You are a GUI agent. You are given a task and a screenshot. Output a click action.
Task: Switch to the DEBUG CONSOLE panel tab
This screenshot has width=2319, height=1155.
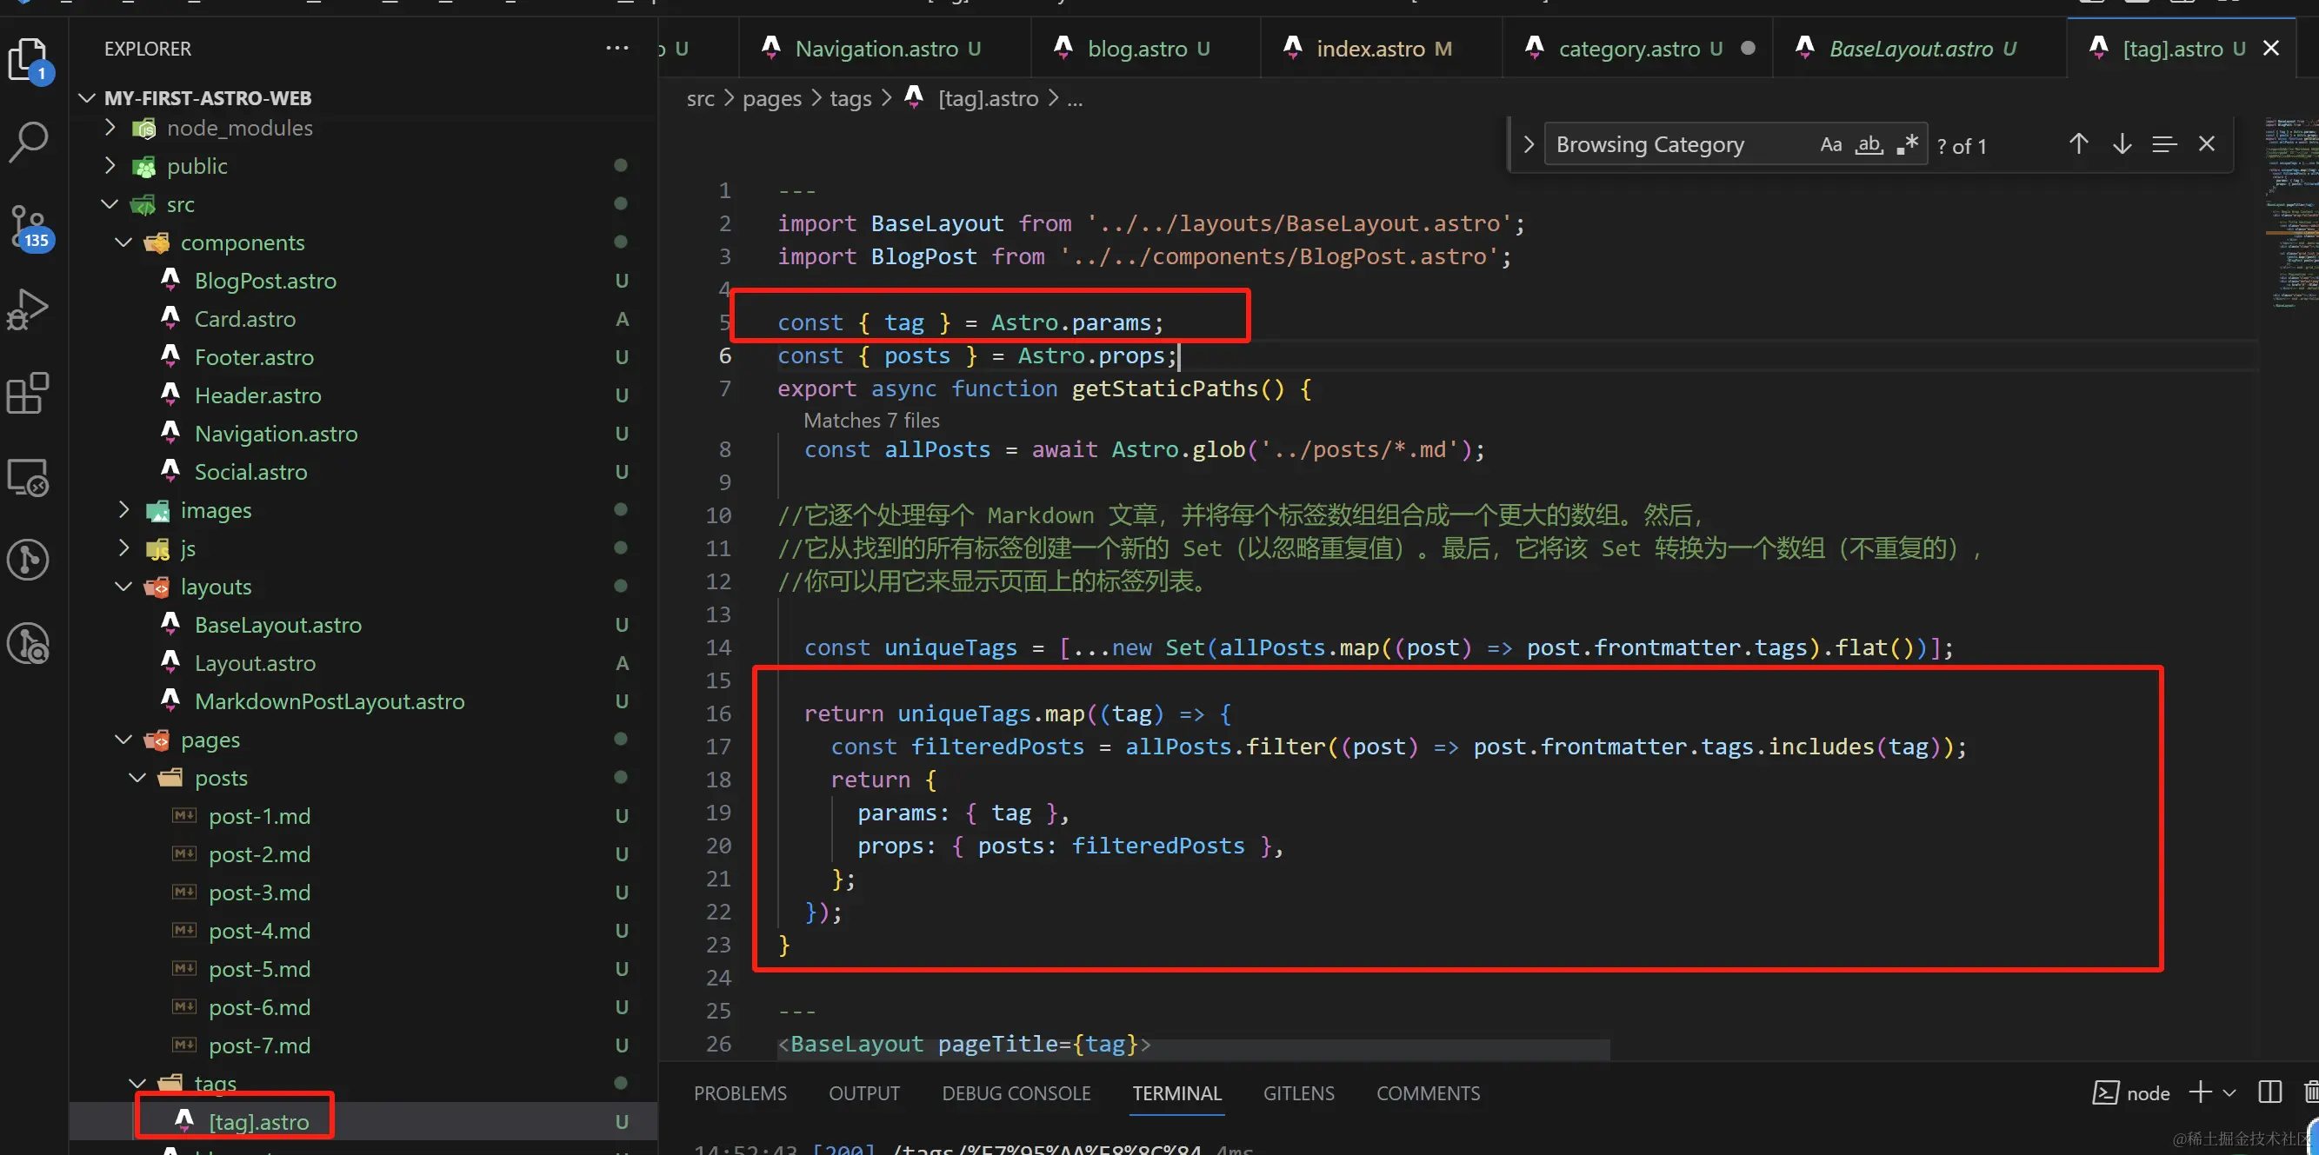pos(1016,1093)
